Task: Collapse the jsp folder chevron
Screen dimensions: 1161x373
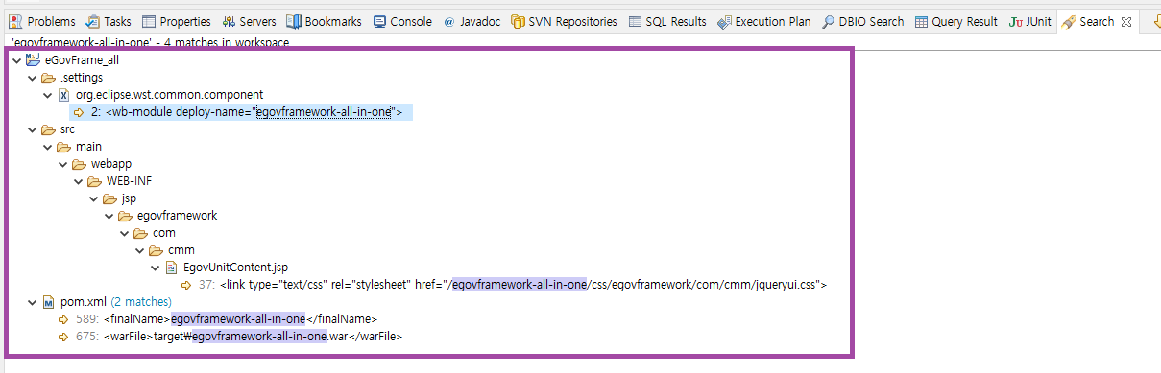Action: click(x=94, y=198)
